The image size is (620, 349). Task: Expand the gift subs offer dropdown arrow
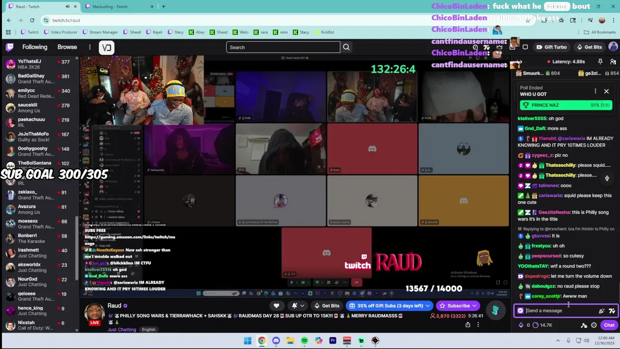tap(427, 306)
